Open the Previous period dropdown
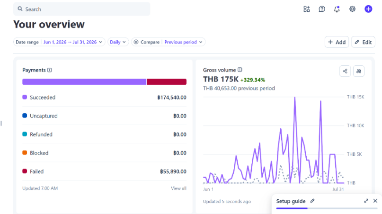The width and height of the screenshot is (382, 214). (x=183, y=42)
